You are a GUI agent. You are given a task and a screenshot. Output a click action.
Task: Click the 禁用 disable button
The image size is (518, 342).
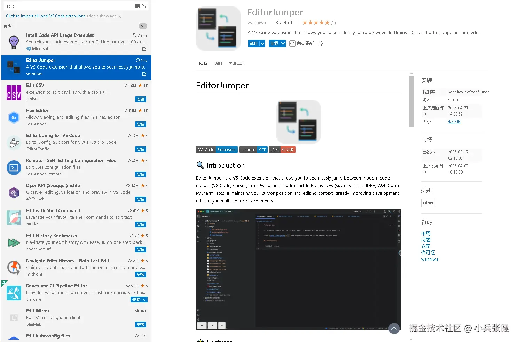[x=254, y=43]
